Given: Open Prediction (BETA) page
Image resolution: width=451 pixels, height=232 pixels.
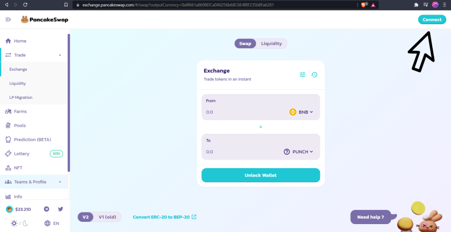Looking at the screenshot, I should [x=34, y=140].
